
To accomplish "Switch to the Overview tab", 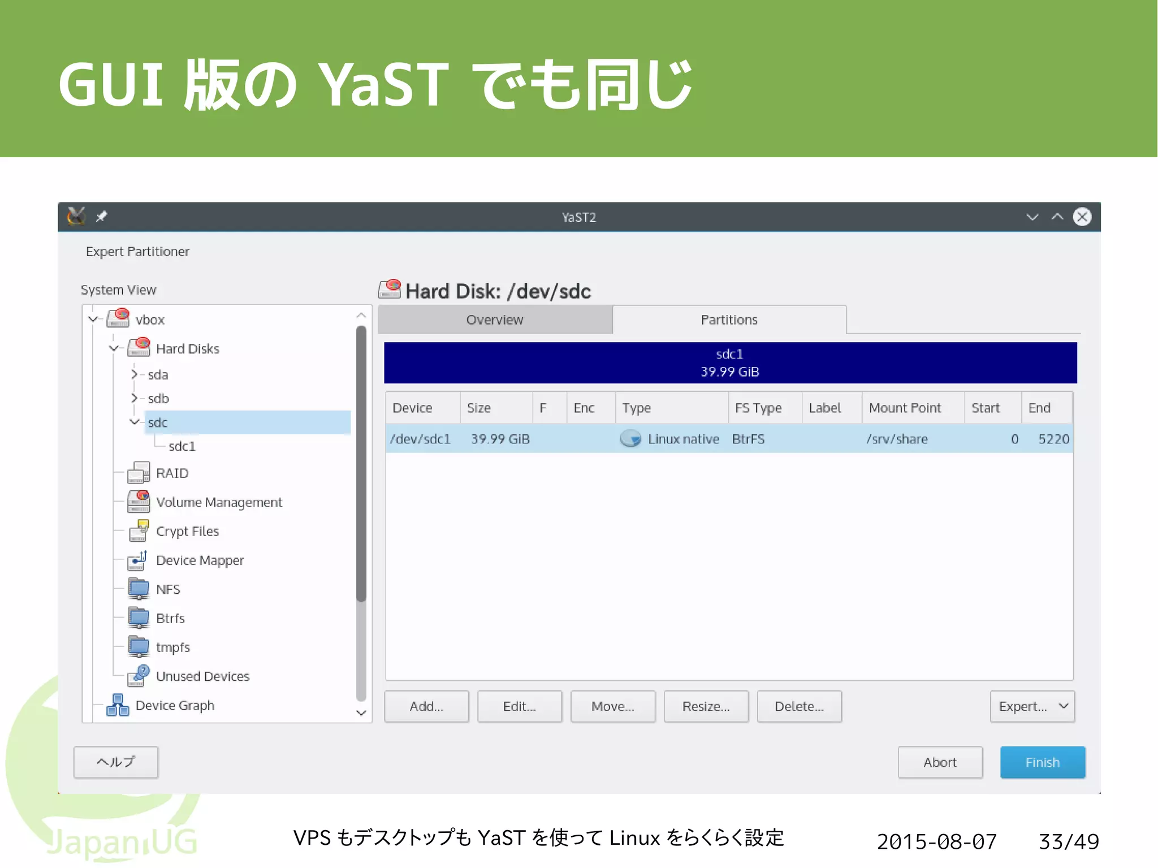I will (x=495, y=319).
